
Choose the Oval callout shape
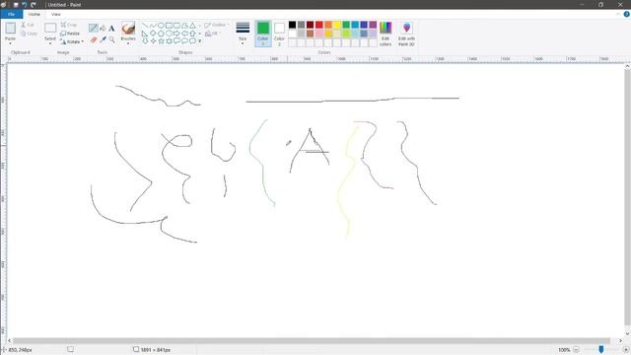coord(184,40)
